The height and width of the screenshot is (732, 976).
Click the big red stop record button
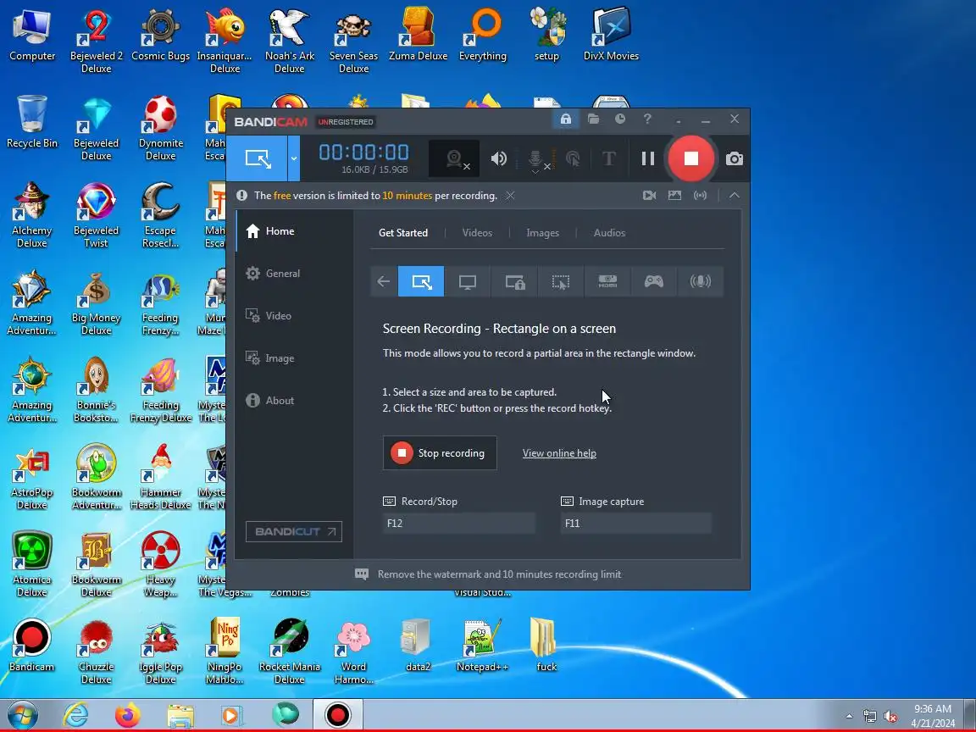691,158
